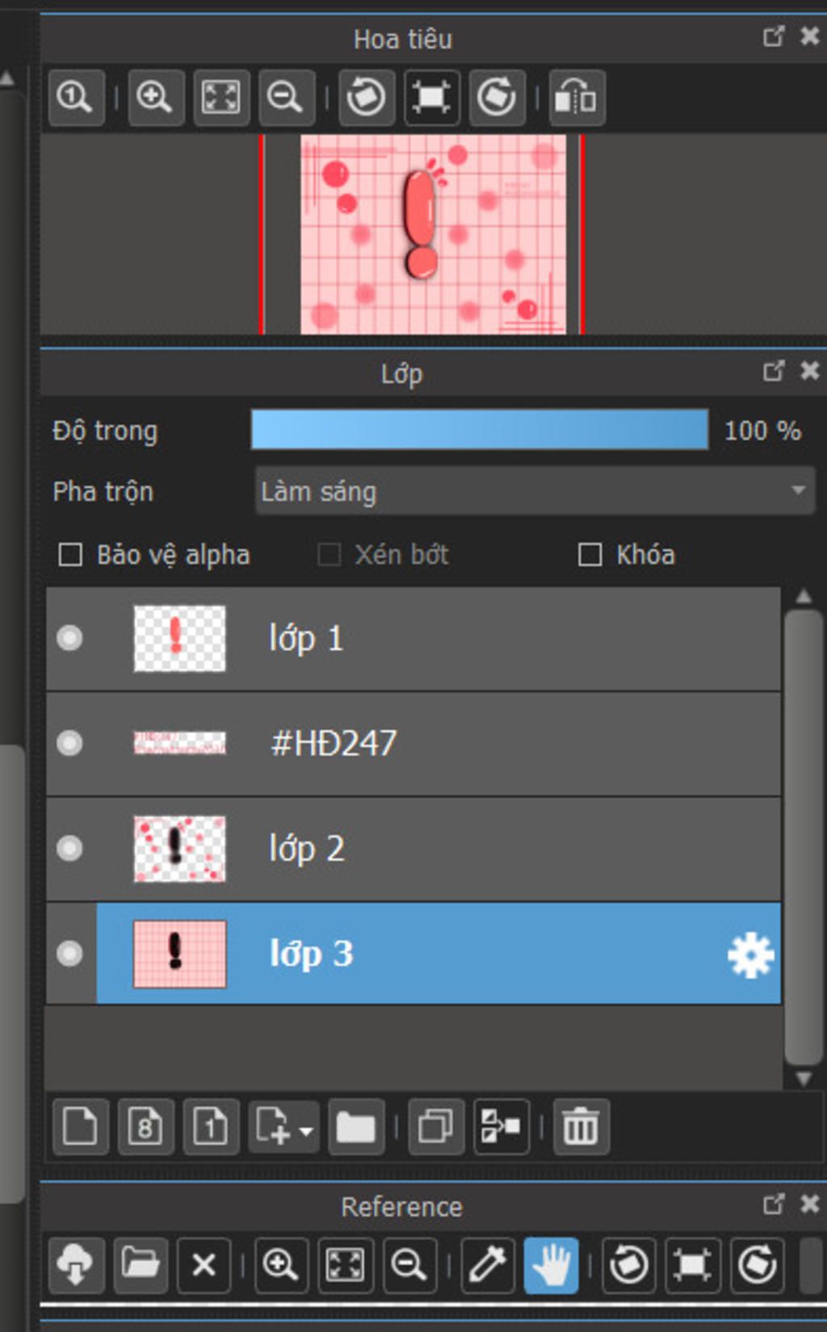Image resolution: width=827 pixels, height=1332 pixels.
Task: Open reference image from folder
Action: [x=141, y=1264]
